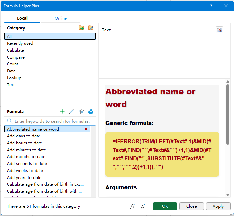Viewport: 237px width, 216px height.
Task: Edit formula pencil icon
Action: click(72, 111)
